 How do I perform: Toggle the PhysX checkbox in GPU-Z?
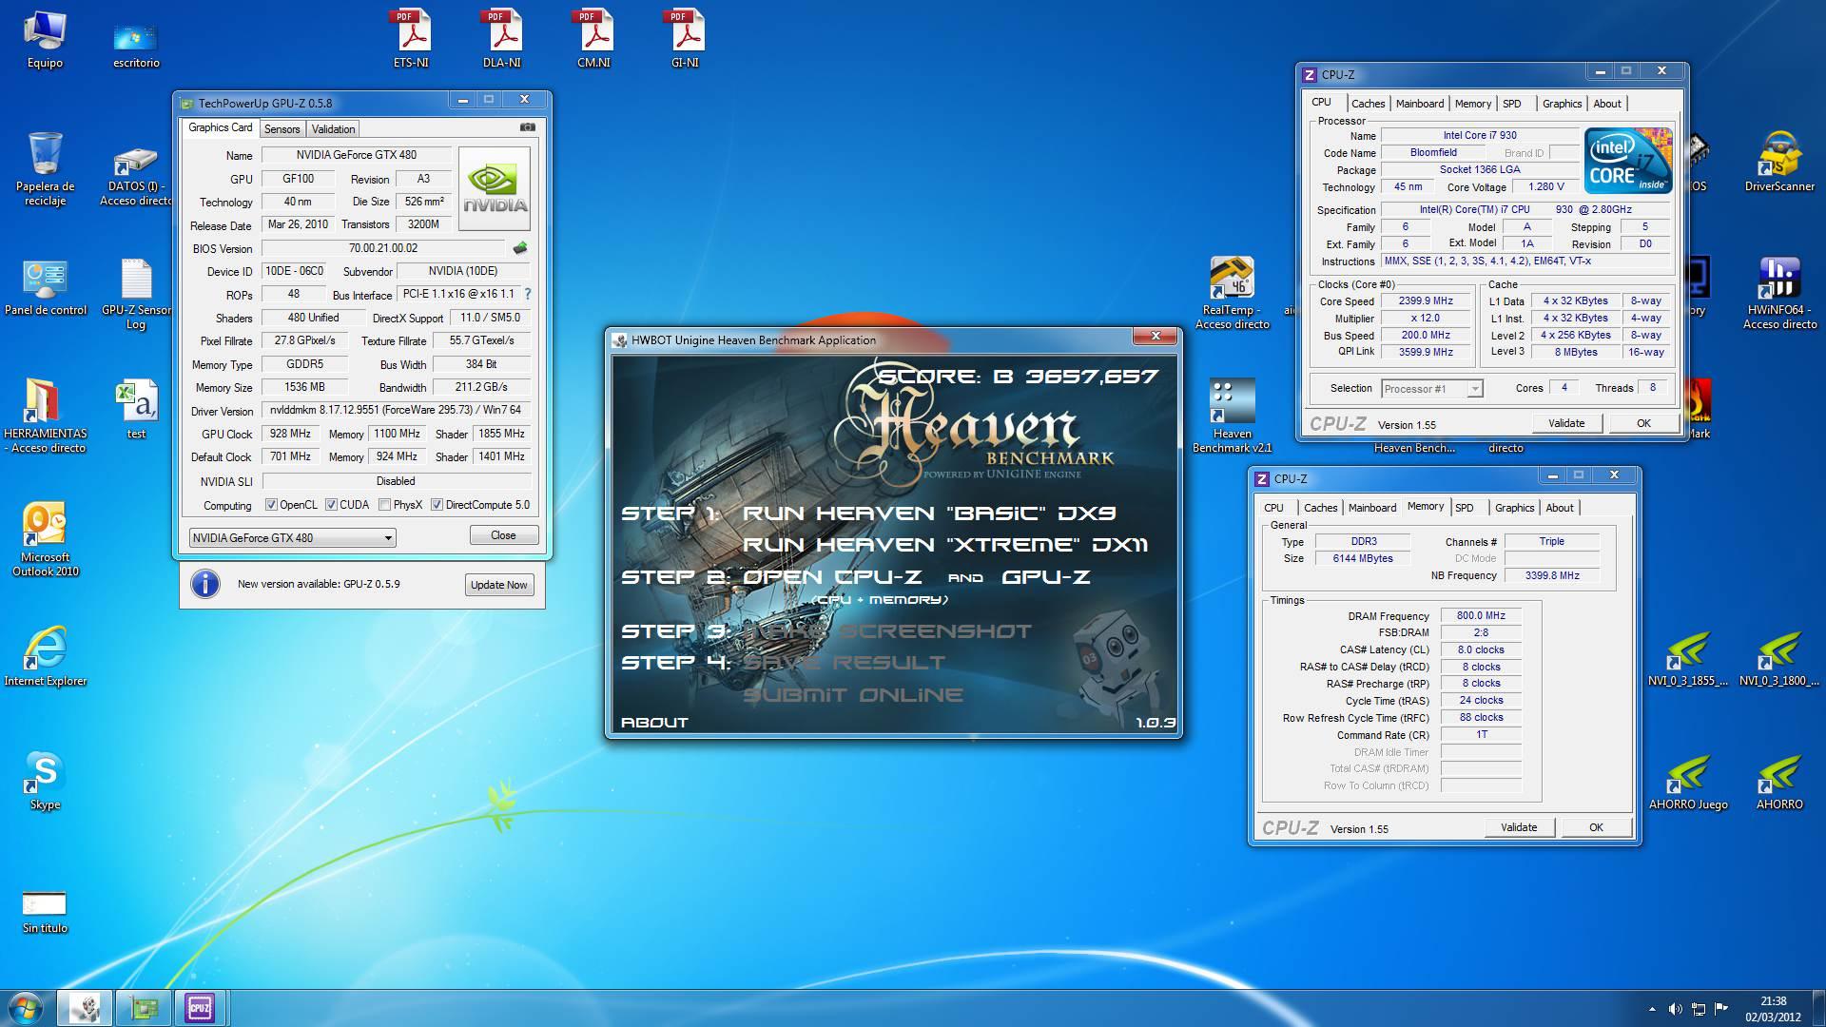(384, 505)
